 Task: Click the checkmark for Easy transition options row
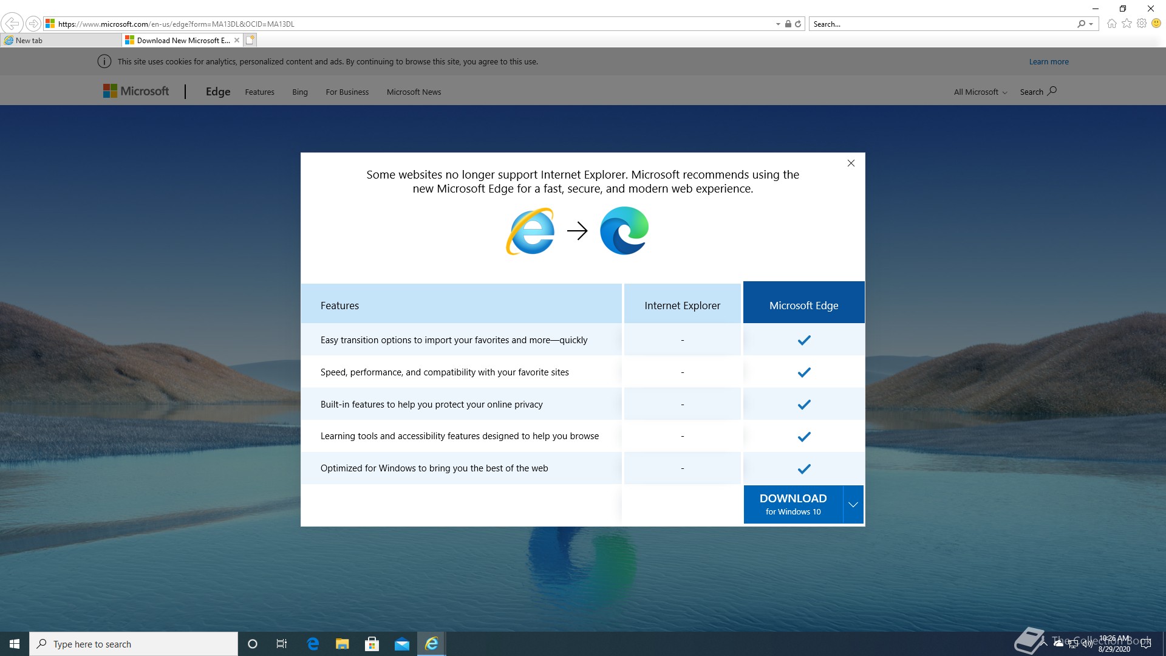(x=804, y=340)
